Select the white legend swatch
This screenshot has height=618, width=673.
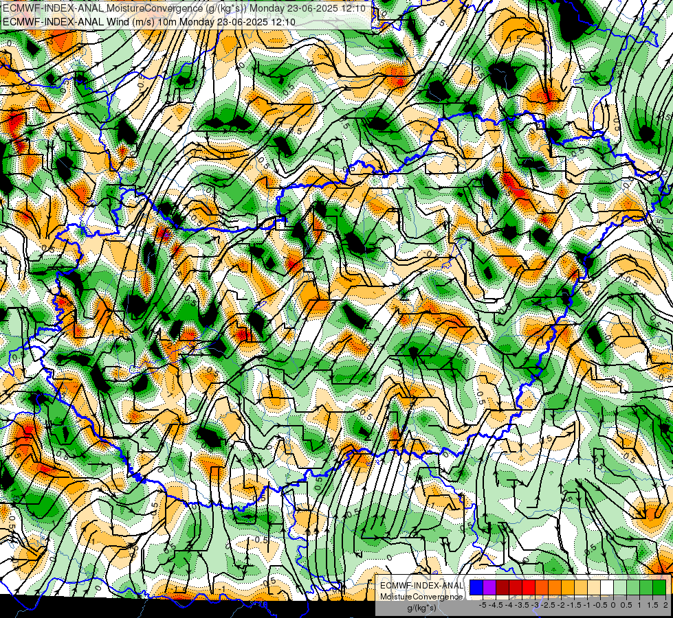pyautogui.click(x=607, y=587)
